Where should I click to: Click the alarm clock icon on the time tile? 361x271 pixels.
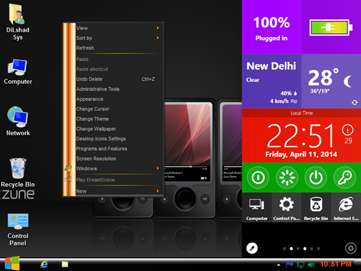347,130
